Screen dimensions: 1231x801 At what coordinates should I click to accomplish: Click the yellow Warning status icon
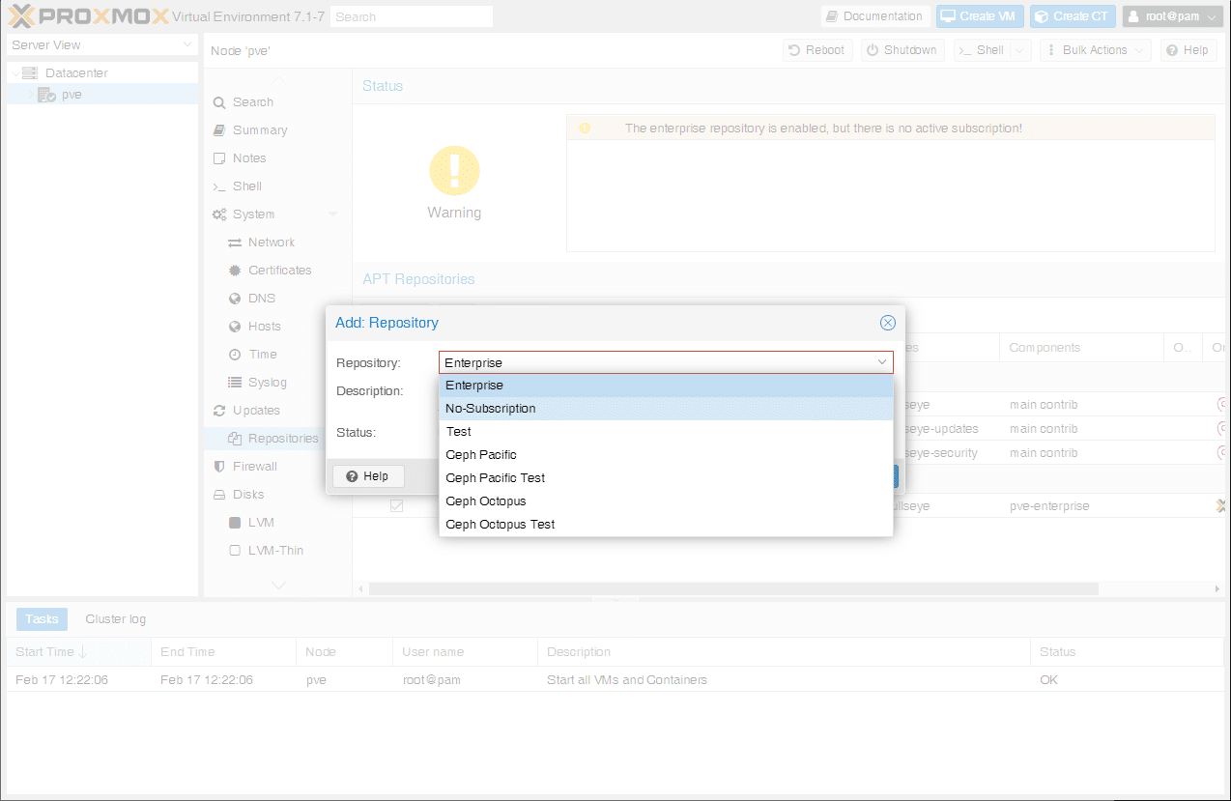click(x=454, y=171)
